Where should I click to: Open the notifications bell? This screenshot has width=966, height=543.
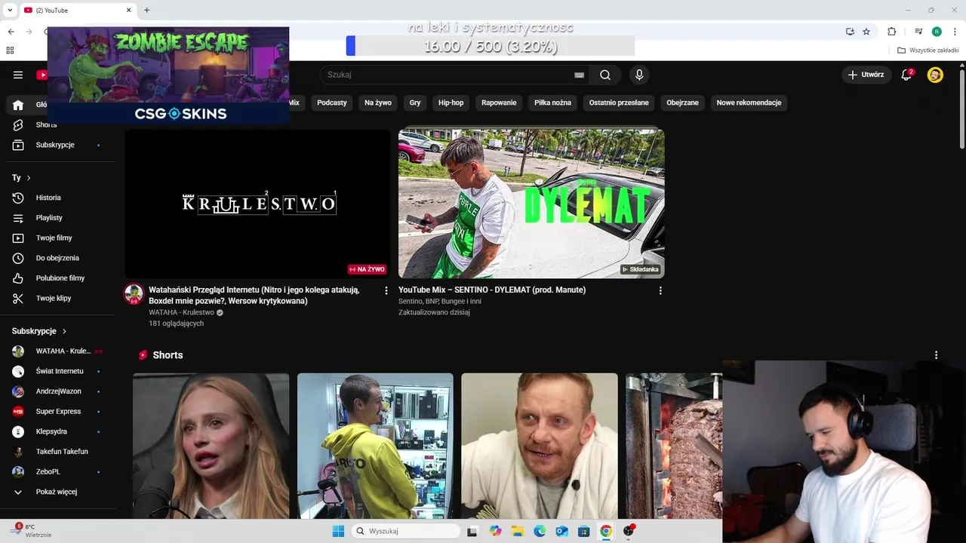907,75
